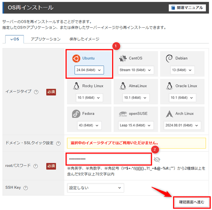This screenshot has width=212, height=210.
Task: Select the AlmaLinux penguin icon
Action: tap(123, 86)
